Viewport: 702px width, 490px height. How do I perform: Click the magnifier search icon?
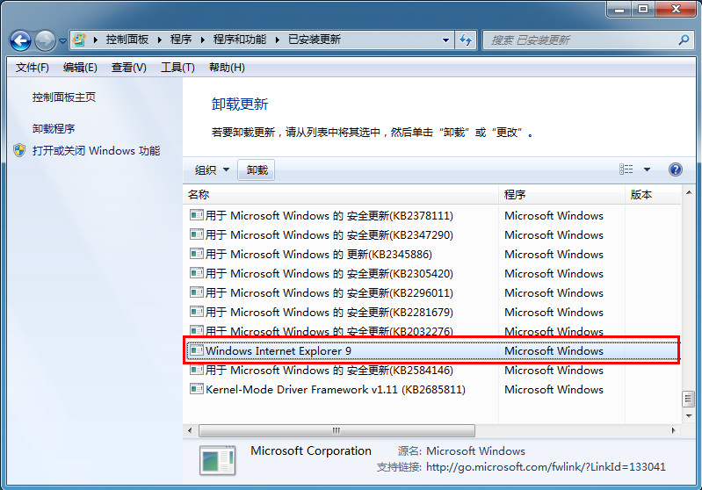(x=684, y=40)
